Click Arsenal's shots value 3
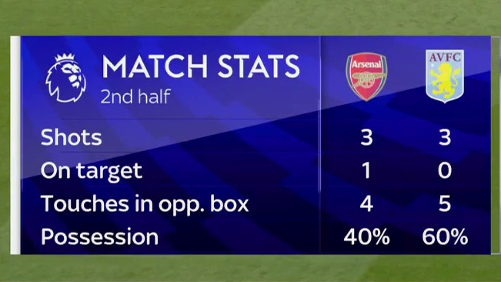Screen dimensions: 501x282 [366, 138]
